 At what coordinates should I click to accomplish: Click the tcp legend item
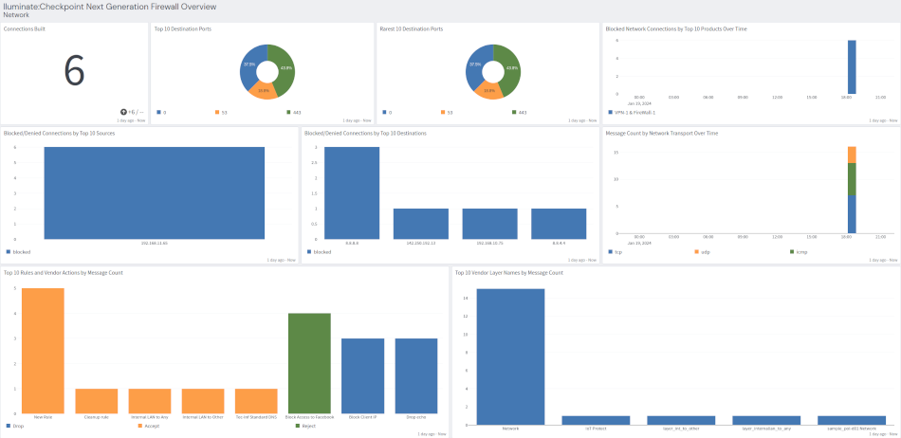(616, 251)
